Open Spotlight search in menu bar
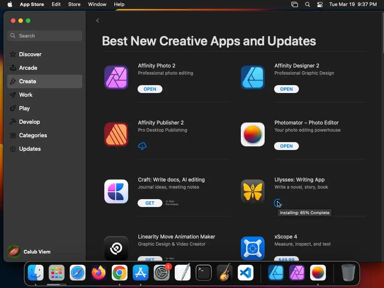This screenshot has height=288, width=384. [x=307, y=4]
